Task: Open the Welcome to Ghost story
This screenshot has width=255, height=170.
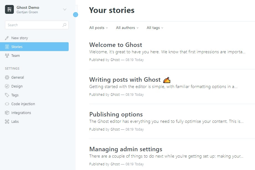Action: pos(116,45)
